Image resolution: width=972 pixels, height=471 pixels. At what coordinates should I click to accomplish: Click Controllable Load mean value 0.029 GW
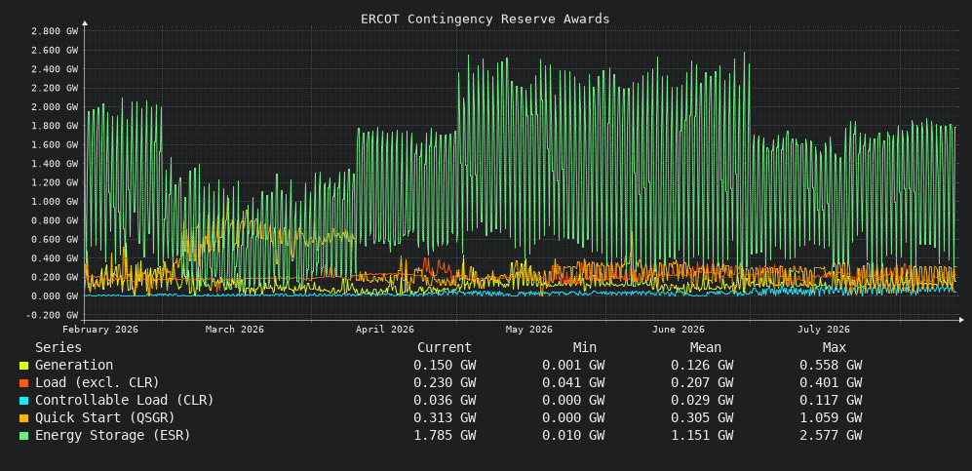[702, 400]
